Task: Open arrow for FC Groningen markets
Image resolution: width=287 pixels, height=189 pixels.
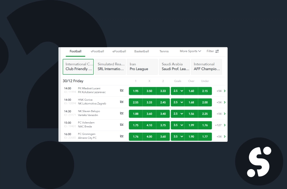Action: (x=225, y=137)
